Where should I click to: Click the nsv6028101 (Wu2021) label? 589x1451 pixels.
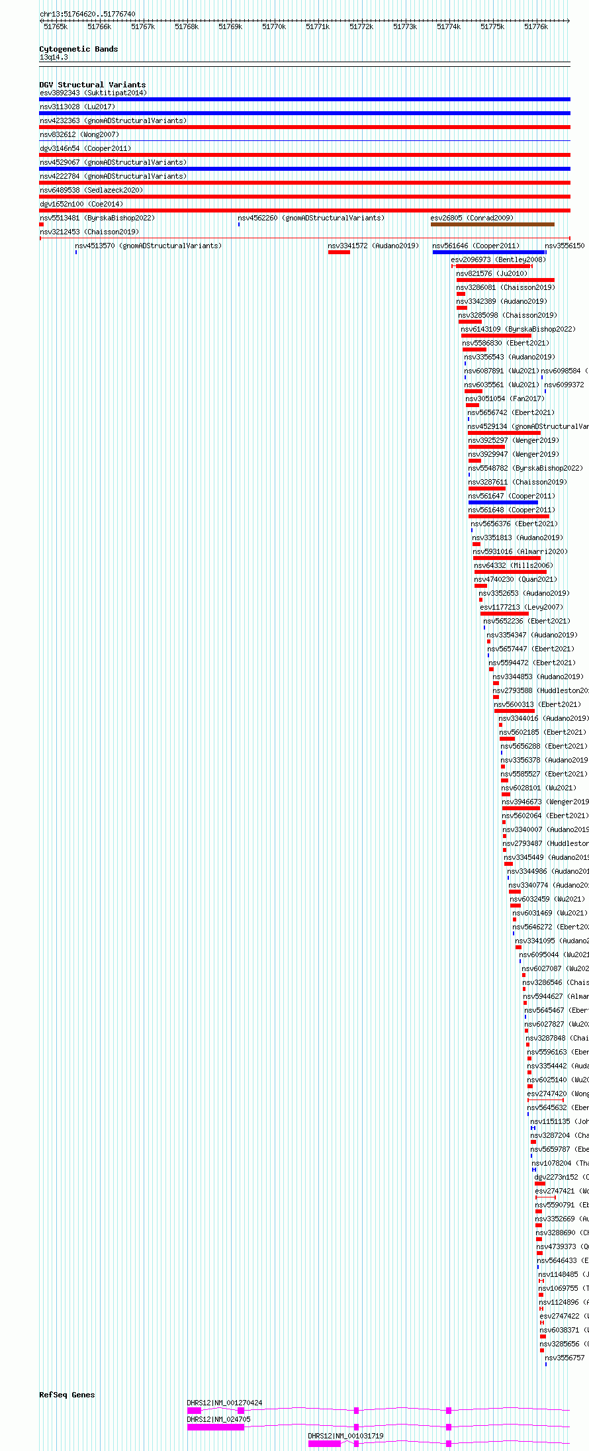(x=539, y=788)
